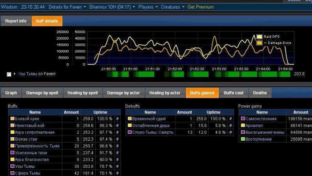The width and height of the screenshot is (312, 176).
Task: Click the green Узы Тьмы uptime bar
Action: click(x=199, y=74)
